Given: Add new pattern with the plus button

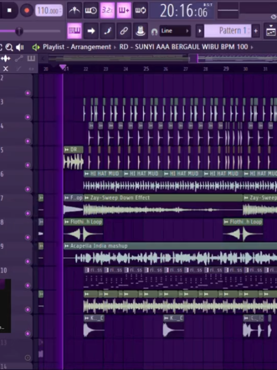Looking at the screenshot, I should pyautogui.click(x=256, y=31).
